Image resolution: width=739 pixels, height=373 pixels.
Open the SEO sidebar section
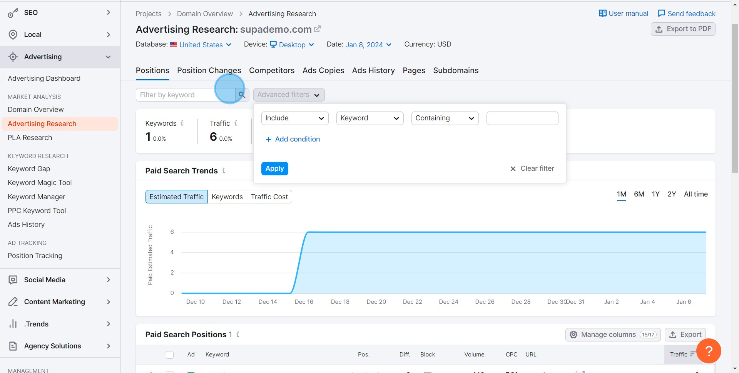(60, 12)
